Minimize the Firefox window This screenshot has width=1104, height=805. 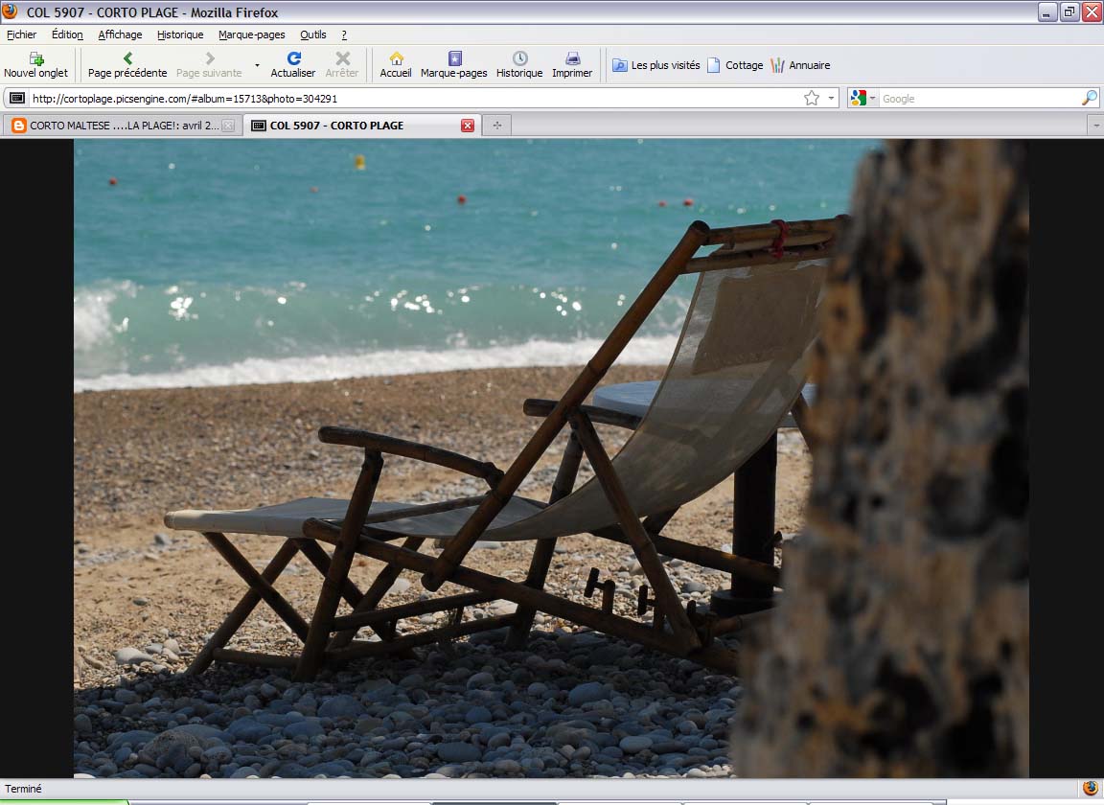tap(1047, 11)
